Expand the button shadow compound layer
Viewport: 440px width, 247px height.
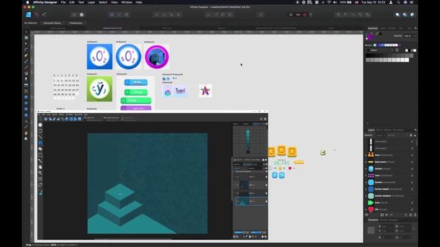366,196
